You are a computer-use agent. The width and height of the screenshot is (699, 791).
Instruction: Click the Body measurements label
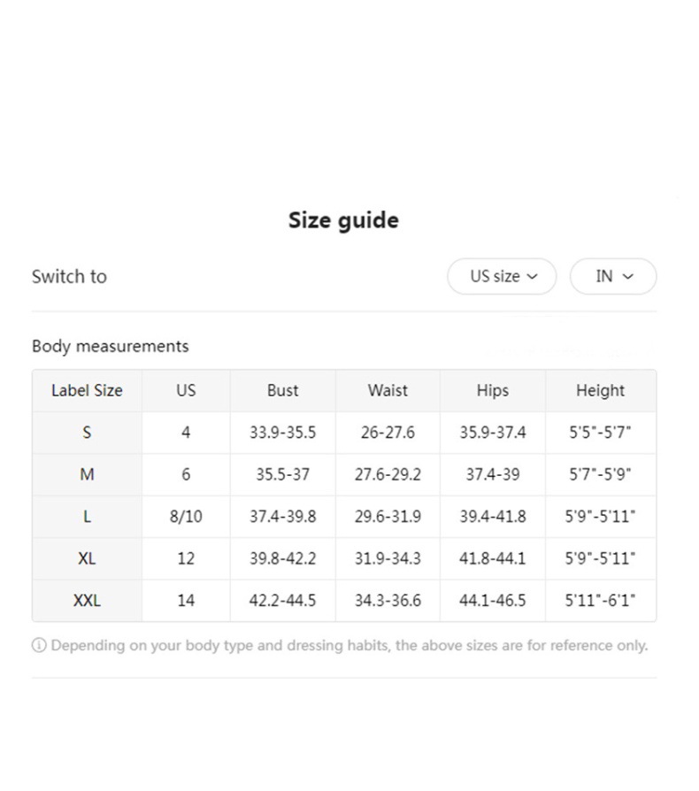pyautogui.click(x=110, y=346)
